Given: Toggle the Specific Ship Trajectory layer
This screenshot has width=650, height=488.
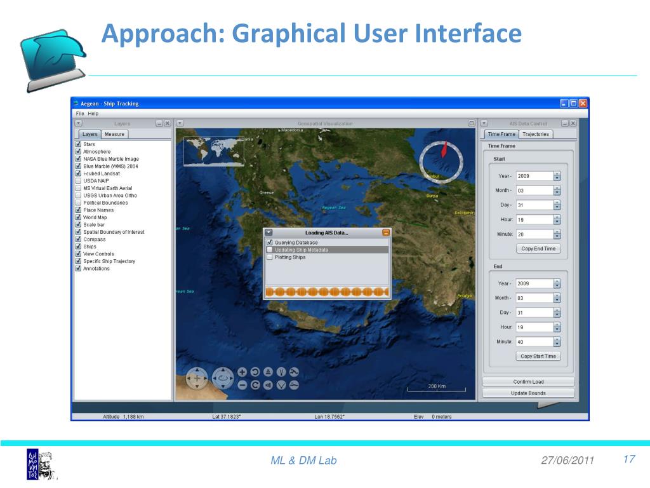Looking at the screenshot, I should pyautogui.click(x=78, y=261).
